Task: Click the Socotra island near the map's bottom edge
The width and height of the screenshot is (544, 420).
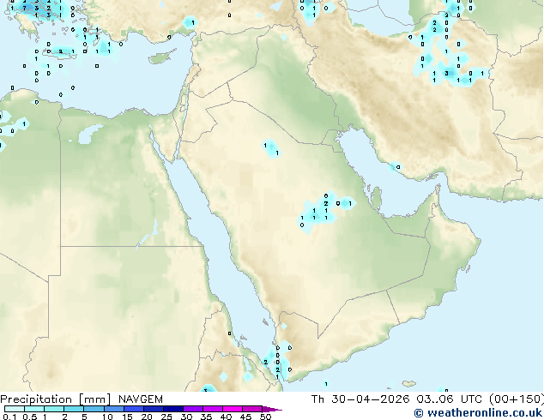Action: [x=409, y=384]
